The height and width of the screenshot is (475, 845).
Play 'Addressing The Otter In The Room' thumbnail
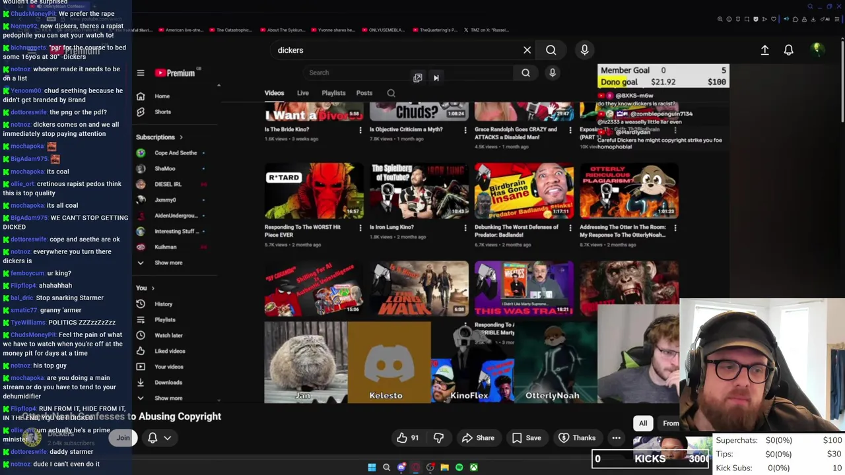[629, 191]
